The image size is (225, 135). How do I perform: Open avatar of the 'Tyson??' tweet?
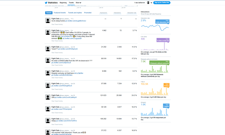[48, 49]
